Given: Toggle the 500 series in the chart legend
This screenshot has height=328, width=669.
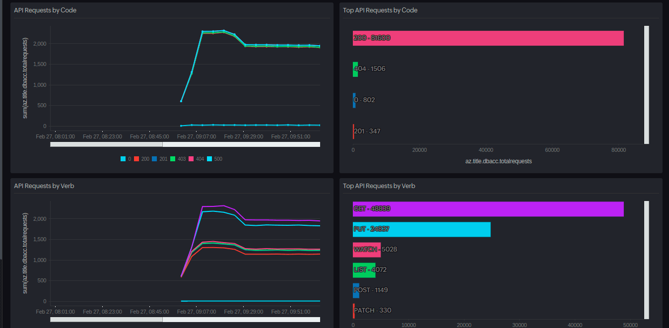Looking at the screenshot, I should (214, 159).
